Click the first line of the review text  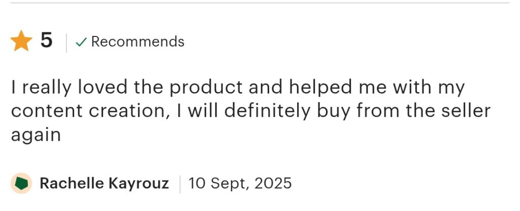238,88
